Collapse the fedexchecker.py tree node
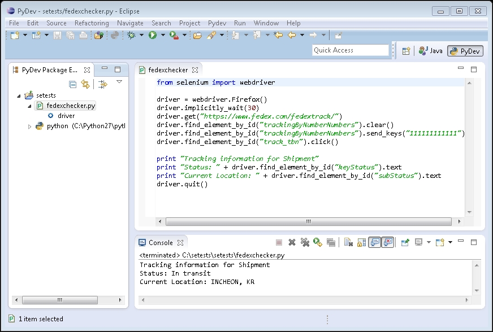The image size is (493, 332). [x=29, y=106]
